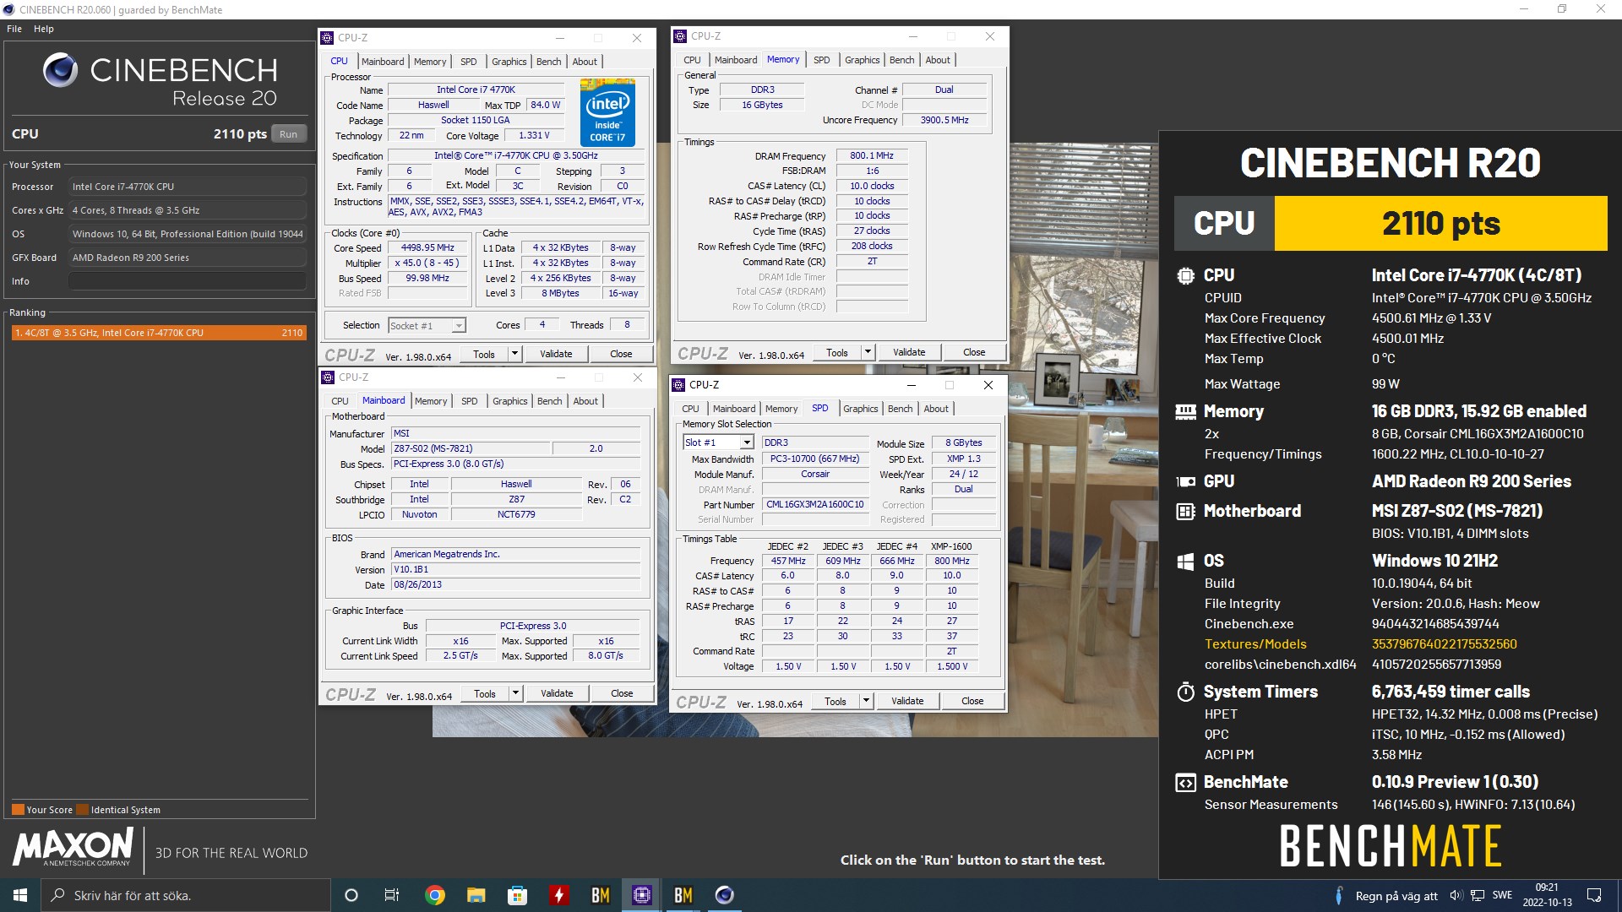Screen dimensions: 1622x912
Task: Open File Explorer from taskbar
Action: coord(476,895)
